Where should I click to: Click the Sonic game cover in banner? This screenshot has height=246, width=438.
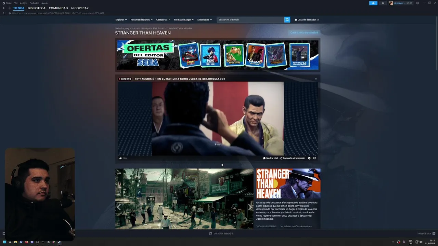(189, 55)
